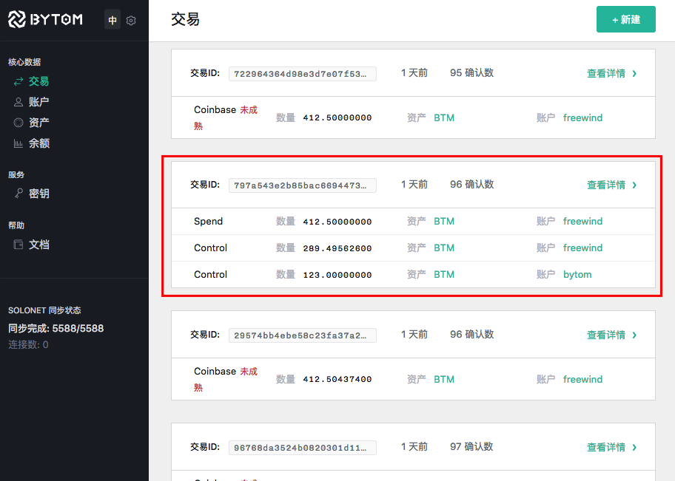Expand chevron for transaction 797a543e2b85...
This screenshot has height=481, width=675.
click(x=634, y=185)
